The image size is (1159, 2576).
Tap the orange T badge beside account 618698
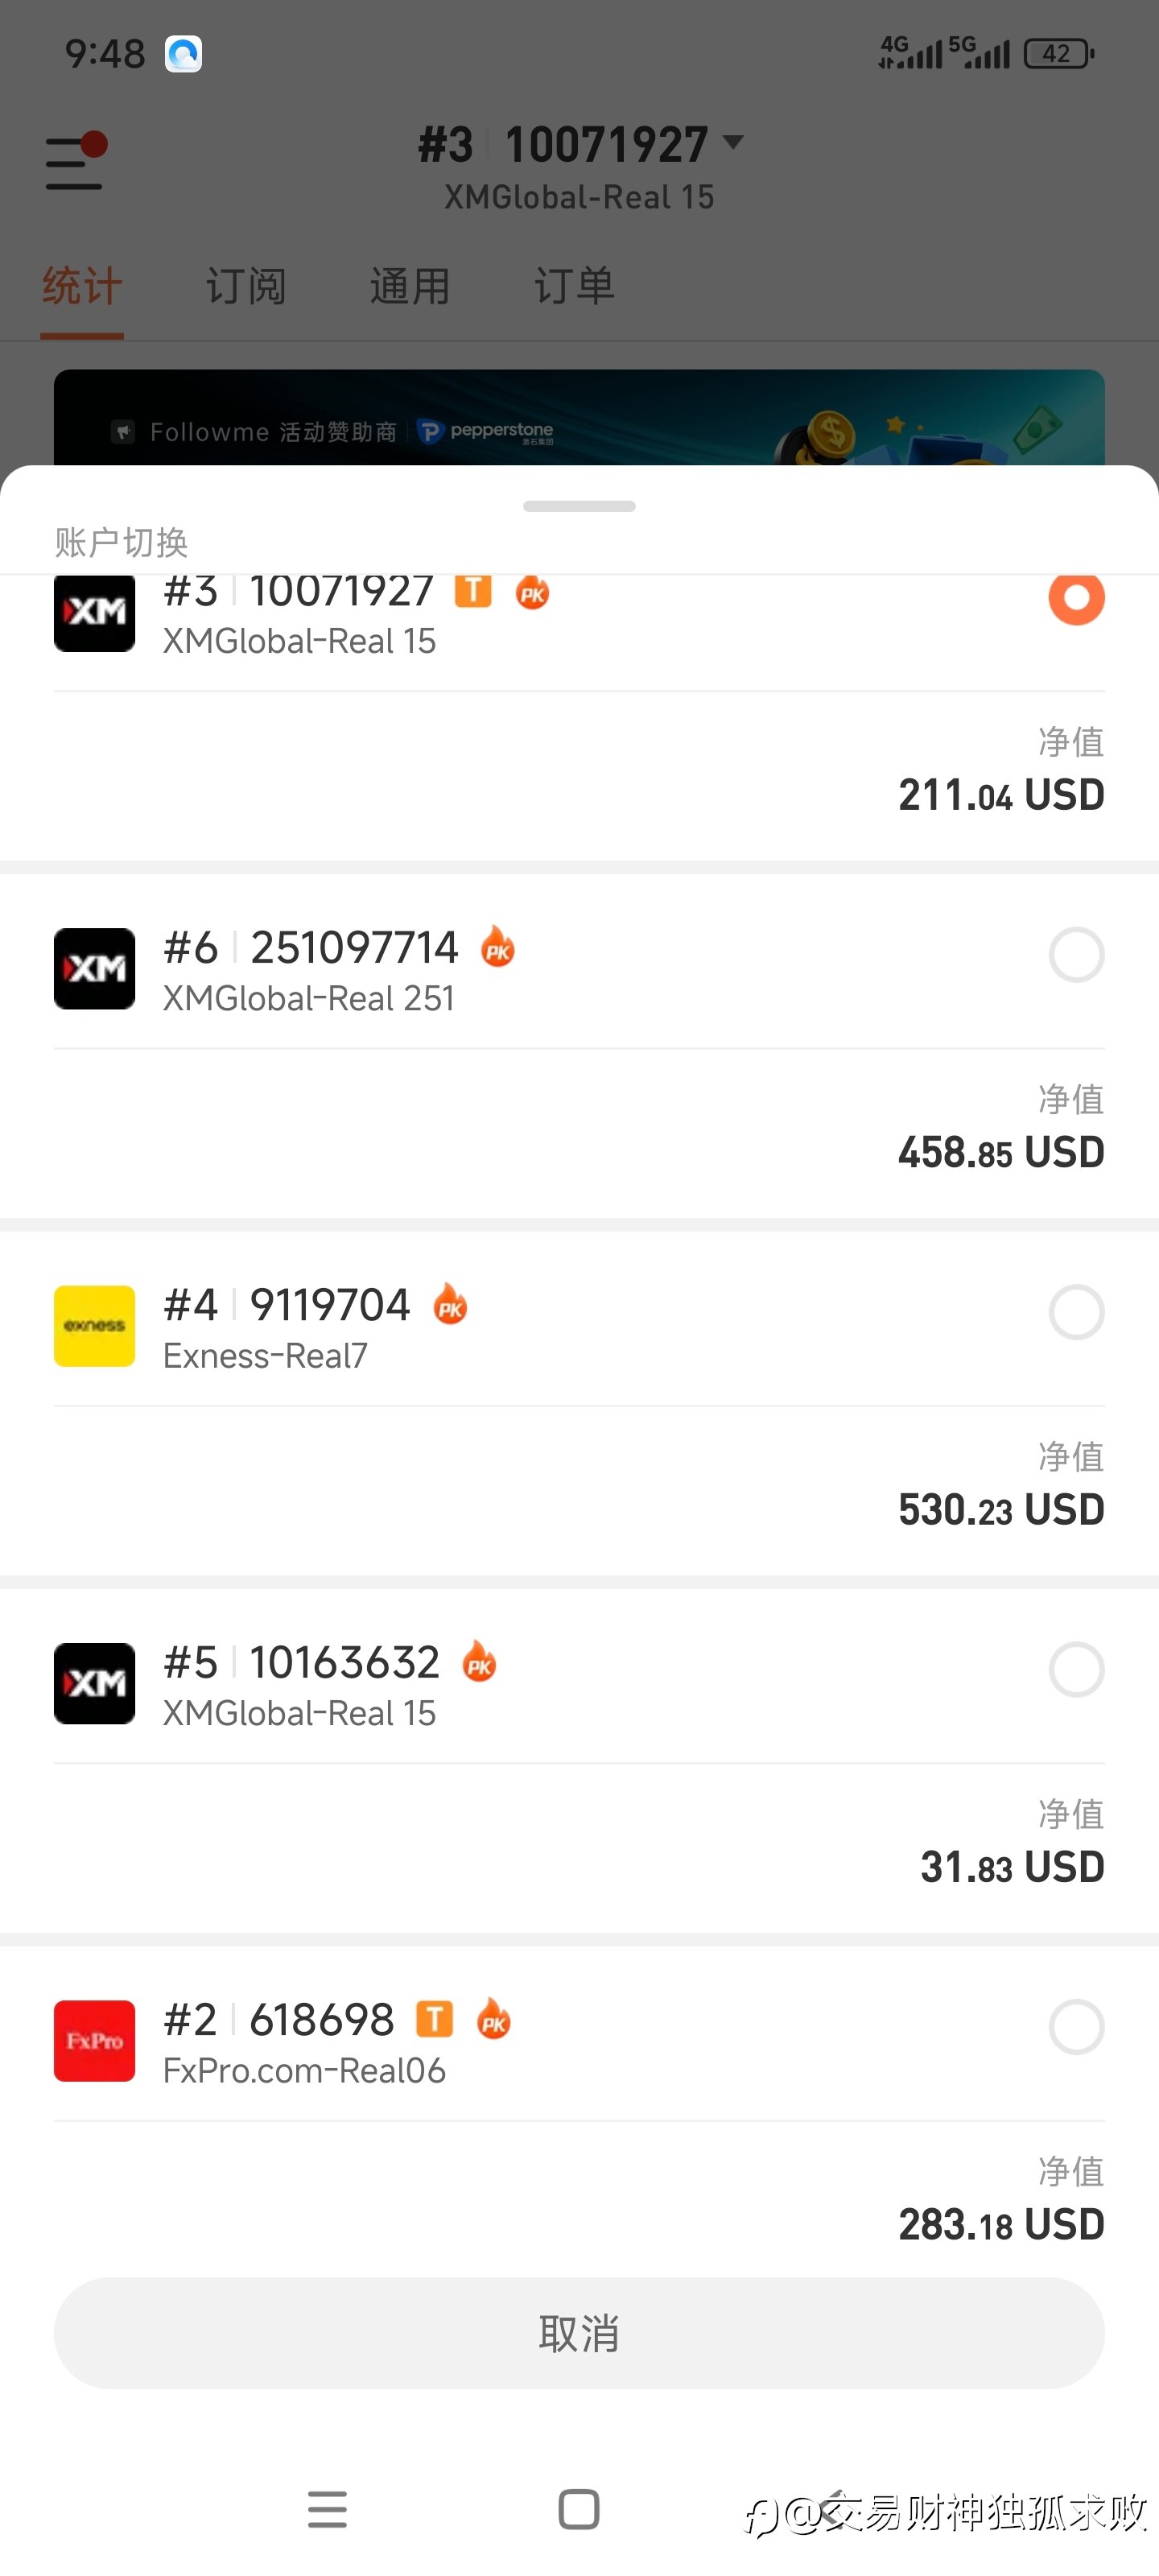[x=434, y=2019]
